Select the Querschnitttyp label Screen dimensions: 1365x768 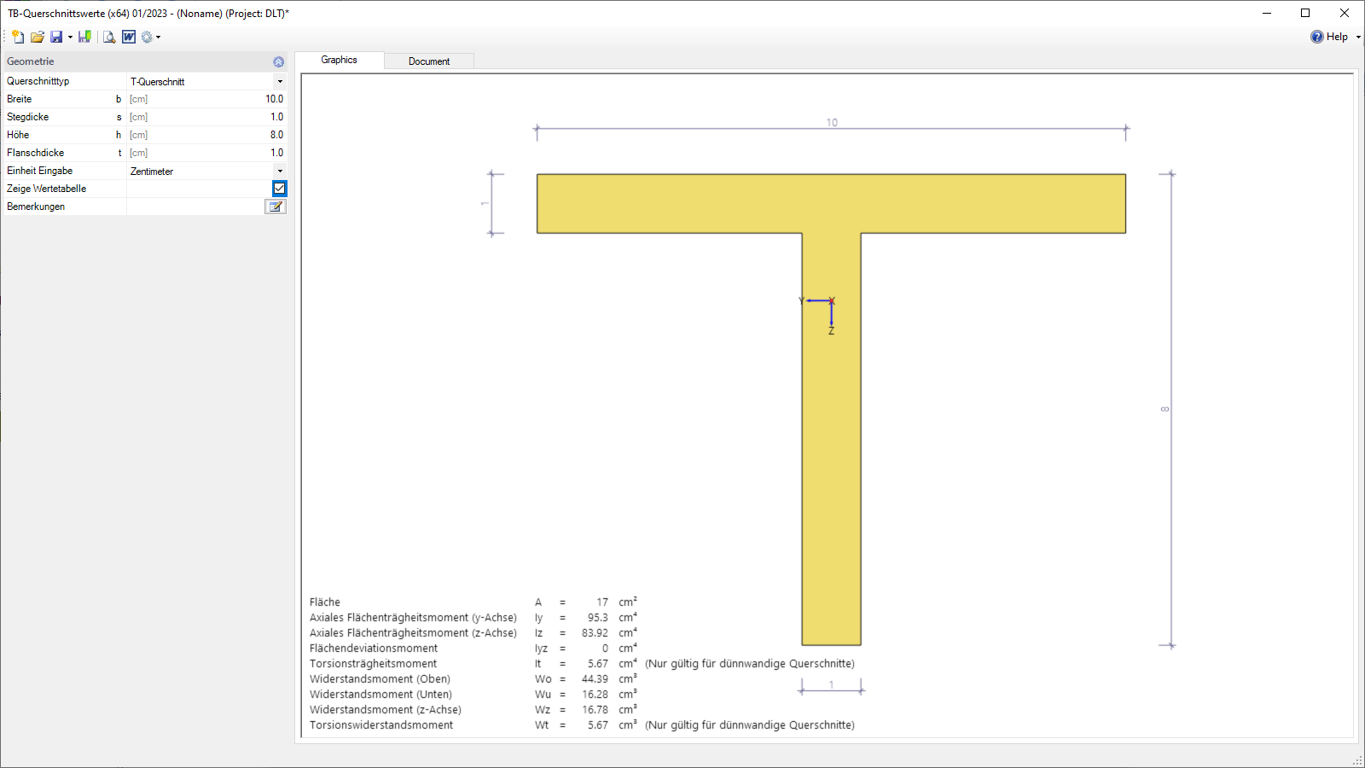38,81
